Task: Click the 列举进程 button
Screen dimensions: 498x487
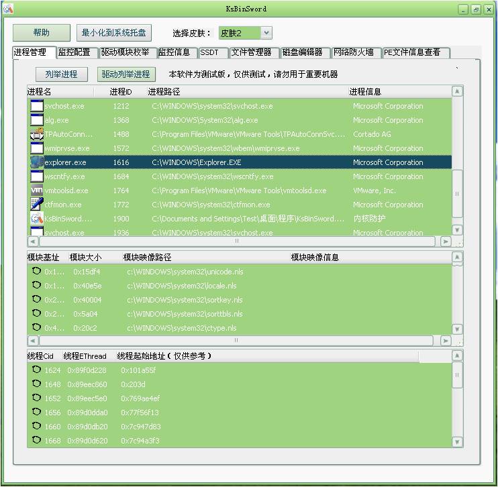Action: point(62,74)
